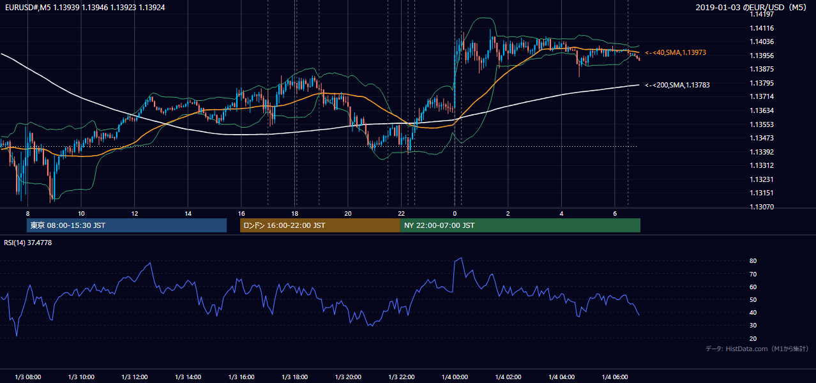
Task: Click price axis label 1.13473
Action: (x=761, y=138)
